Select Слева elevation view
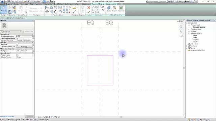Viewport: 216px width, 121px height. (195, 38)
